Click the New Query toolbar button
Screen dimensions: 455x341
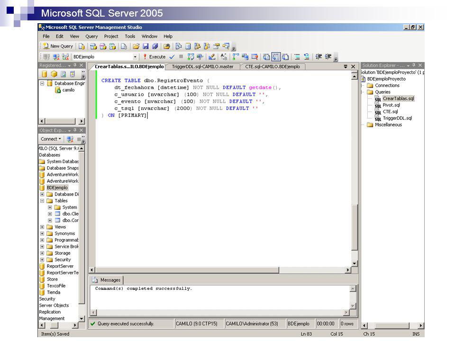coord(58,46)
